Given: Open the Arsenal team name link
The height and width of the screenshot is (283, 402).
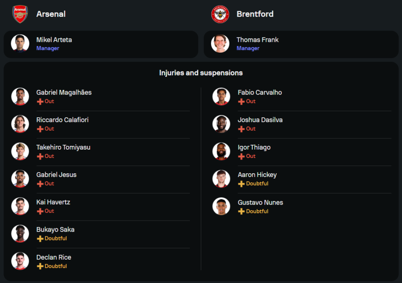Looking at the screenshot, I should [x=51, y=14].
